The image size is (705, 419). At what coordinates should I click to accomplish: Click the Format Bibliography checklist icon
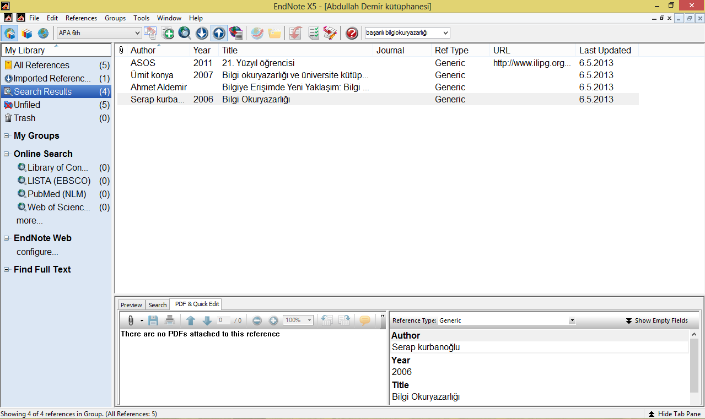pyautogui.click(x=313, y=33)
